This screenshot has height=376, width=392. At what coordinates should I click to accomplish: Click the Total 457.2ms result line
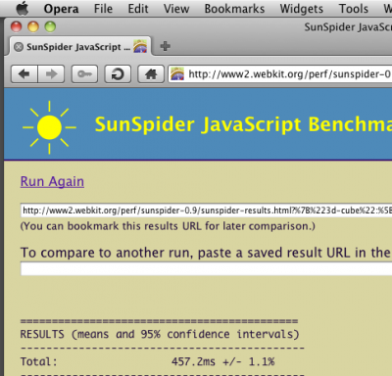coord(148,361)
